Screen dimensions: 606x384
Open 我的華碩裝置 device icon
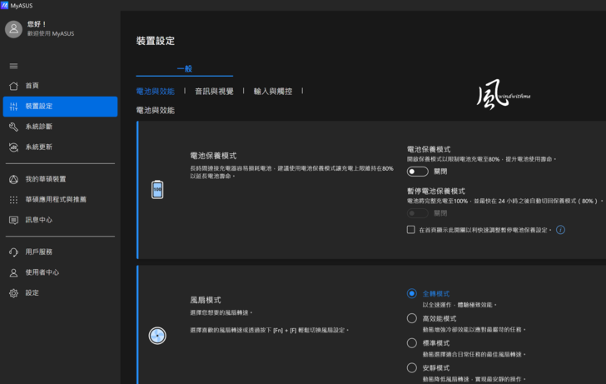coord(13,179)
